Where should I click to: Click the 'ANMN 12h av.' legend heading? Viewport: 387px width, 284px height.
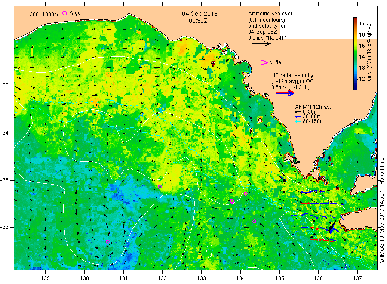[x=313, y=107]
